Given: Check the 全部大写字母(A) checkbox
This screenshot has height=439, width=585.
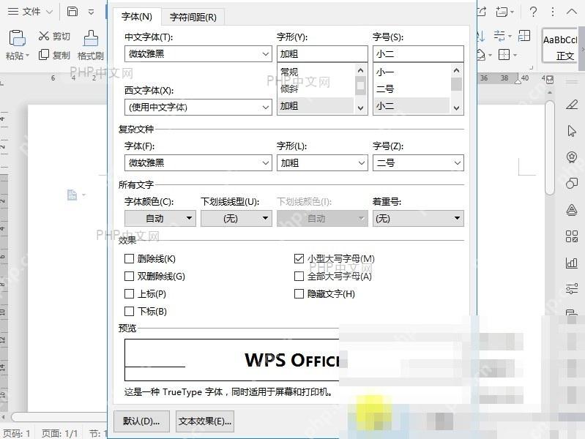Looking at the screenshot, I should pyautogui.click(x=299, y=276).
